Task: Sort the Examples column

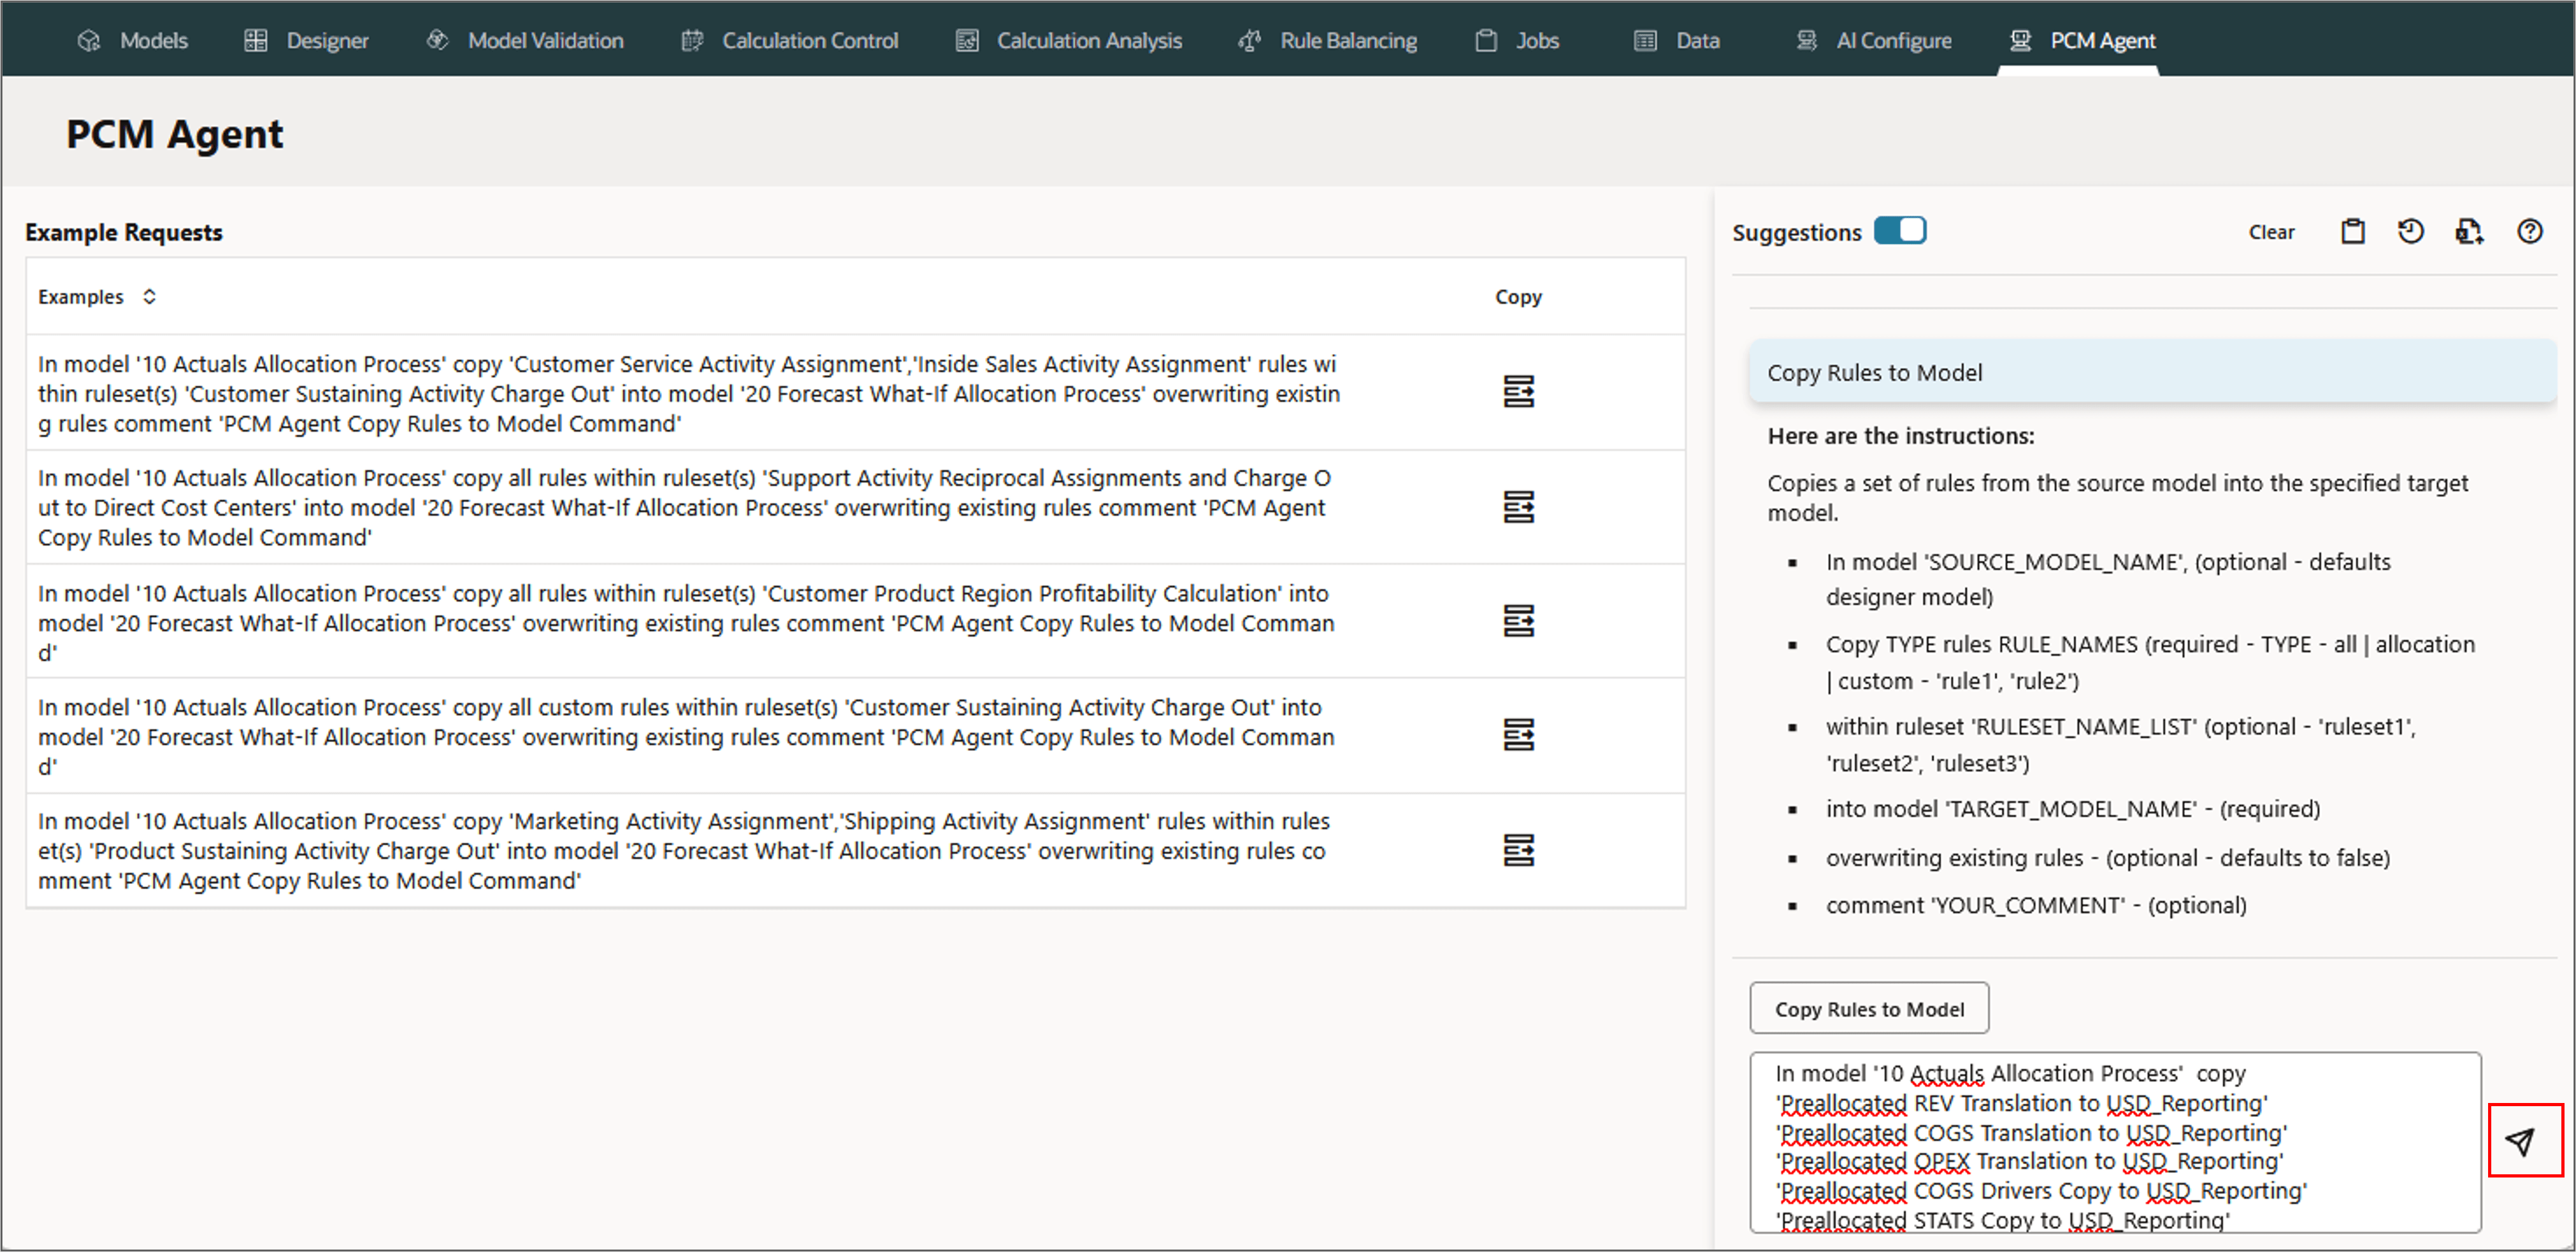Action: point(149,297)
